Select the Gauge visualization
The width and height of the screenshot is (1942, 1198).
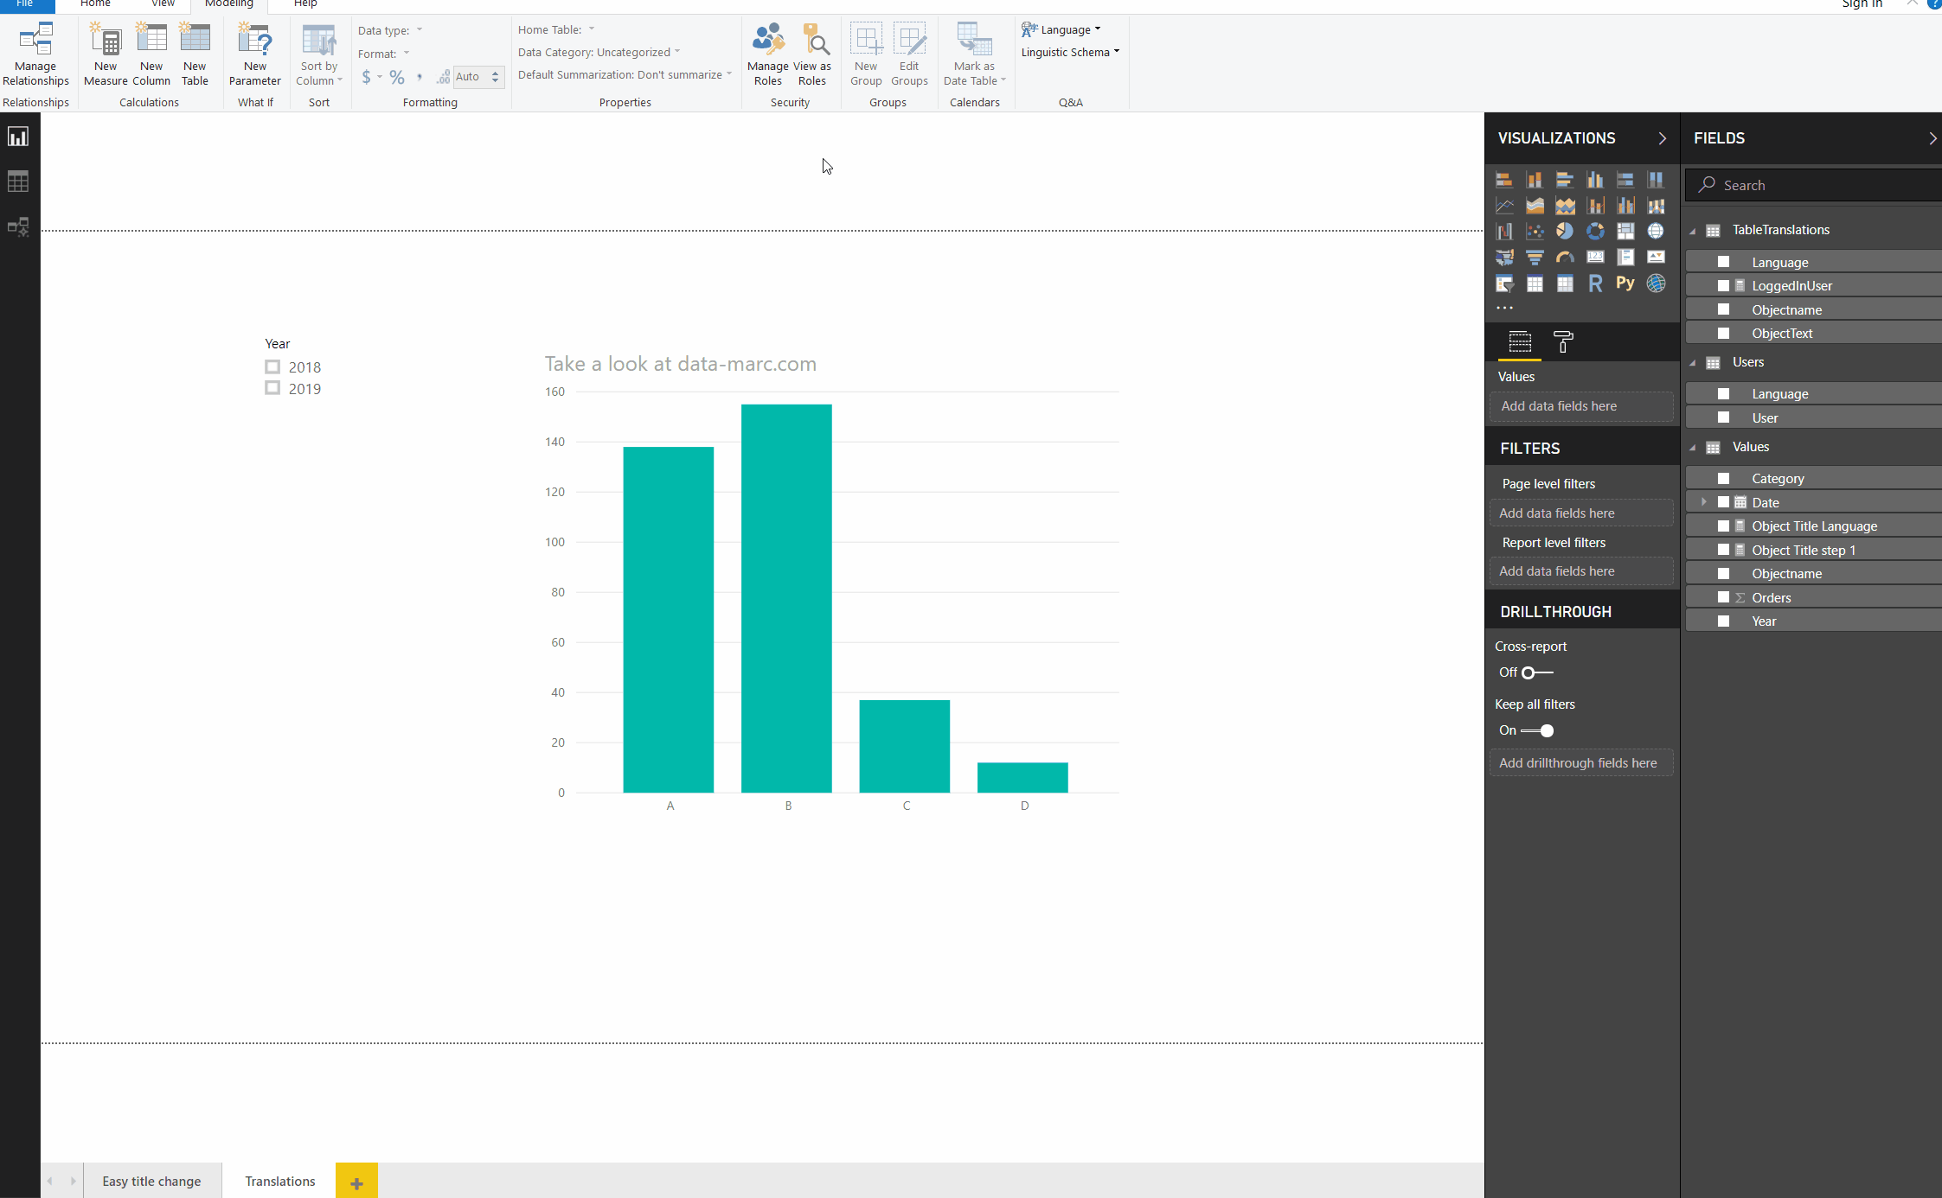point(1565,257)
